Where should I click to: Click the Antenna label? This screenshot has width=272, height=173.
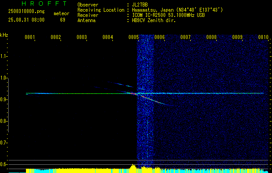point(86,20)
